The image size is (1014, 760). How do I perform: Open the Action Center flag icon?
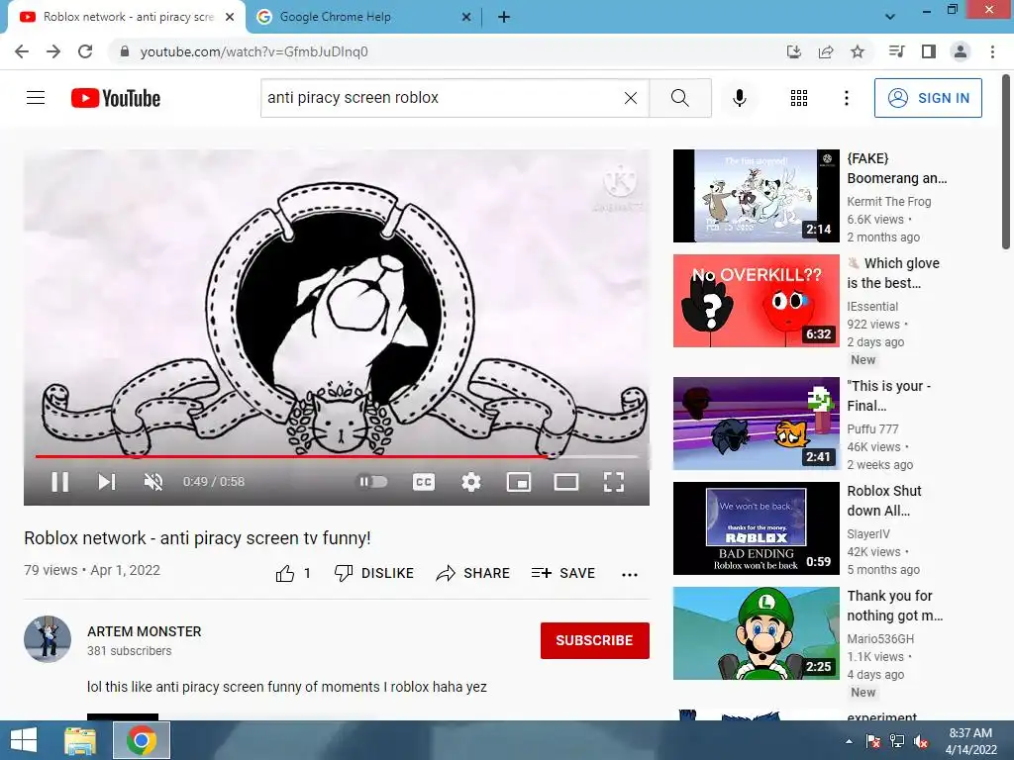tap(873, 742)
